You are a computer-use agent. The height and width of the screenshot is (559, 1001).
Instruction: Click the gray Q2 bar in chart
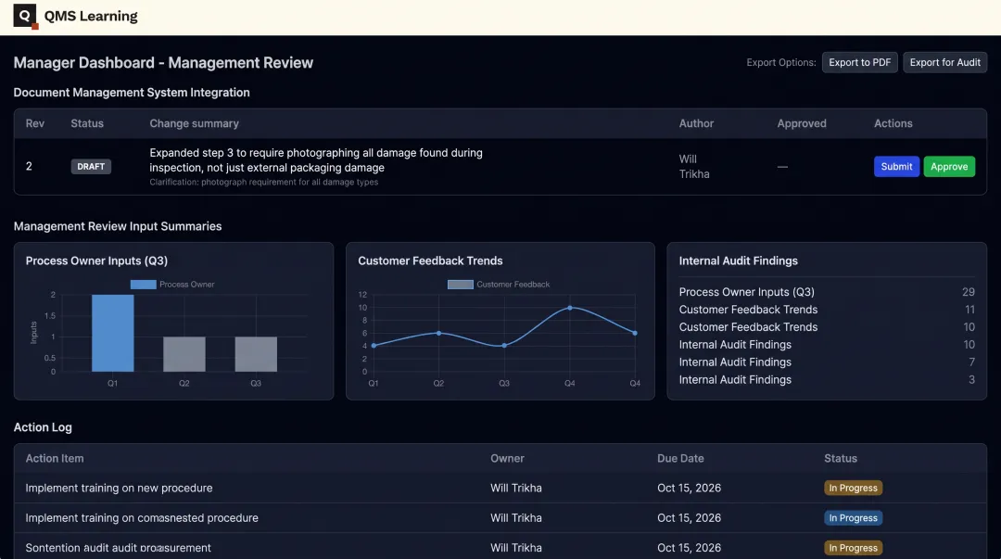pyautogui.click(x=184, y=354)
